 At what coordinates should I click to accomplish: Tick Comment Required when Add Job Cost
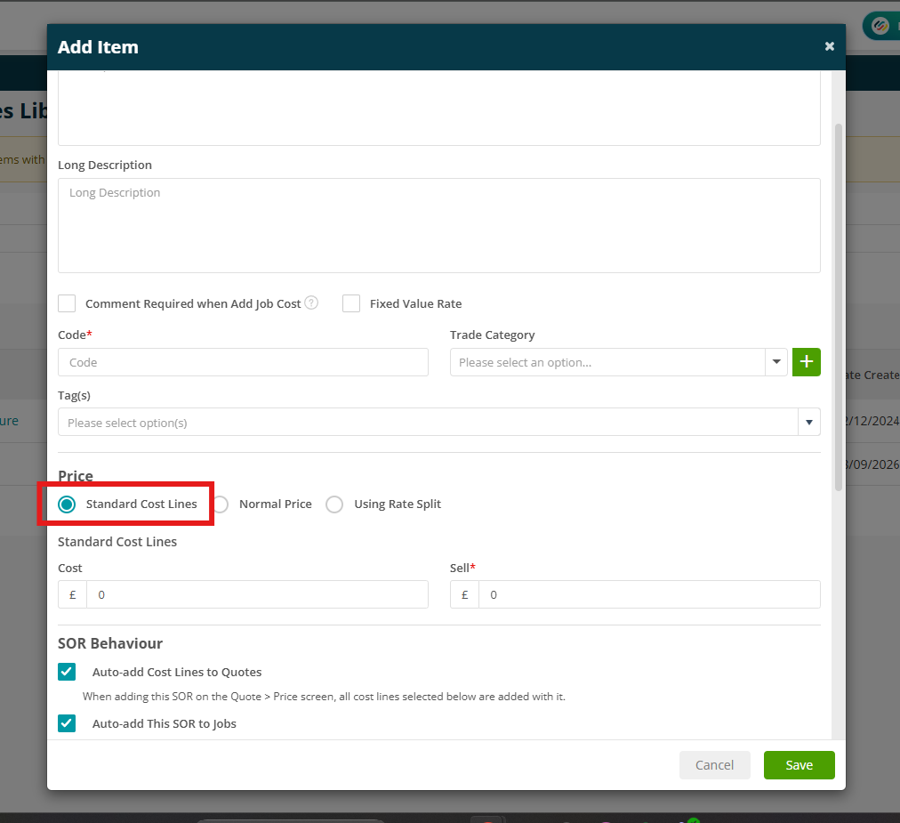67,303
